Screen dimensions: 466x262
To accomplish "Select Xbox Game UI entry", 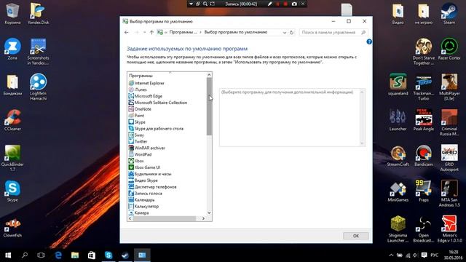I will click(144, 167).
